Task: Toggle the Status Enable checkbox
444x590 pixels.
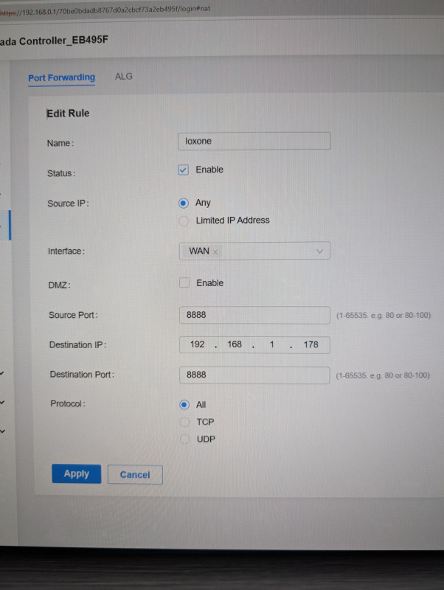Action: click(x=184, y=170)
